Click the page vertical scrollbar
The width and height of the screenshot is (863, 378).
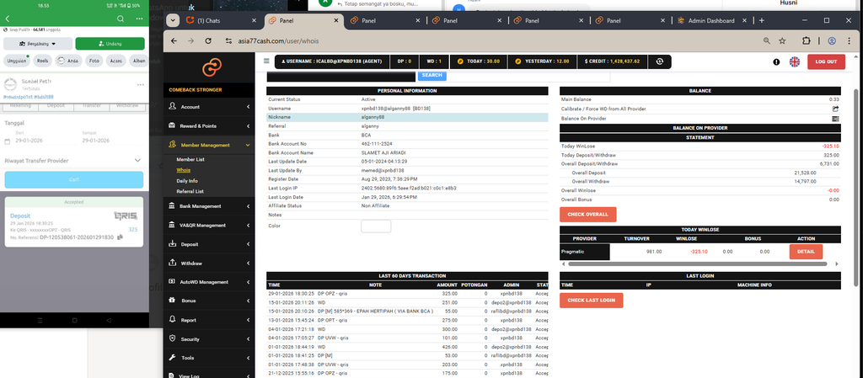[x=855, y=188]
